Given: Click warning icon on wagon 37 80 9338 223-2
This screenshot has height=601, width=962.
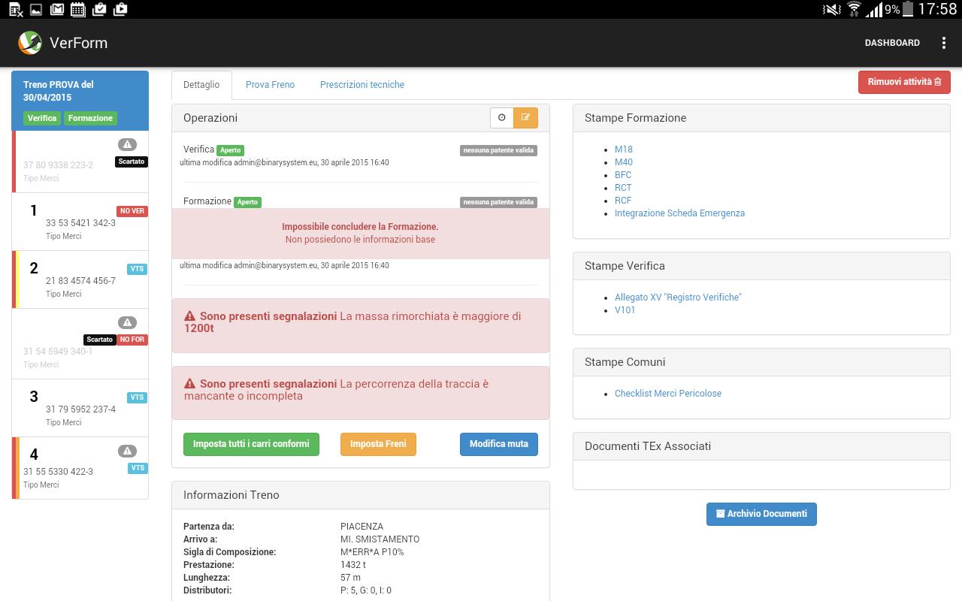Looking at the screenshot, I should click(127, 144).
